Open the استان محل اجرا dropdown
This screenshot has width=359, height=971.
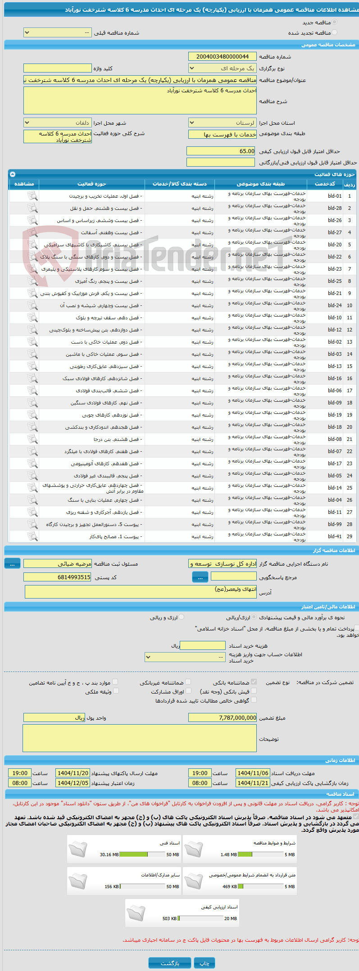point(222,123)
